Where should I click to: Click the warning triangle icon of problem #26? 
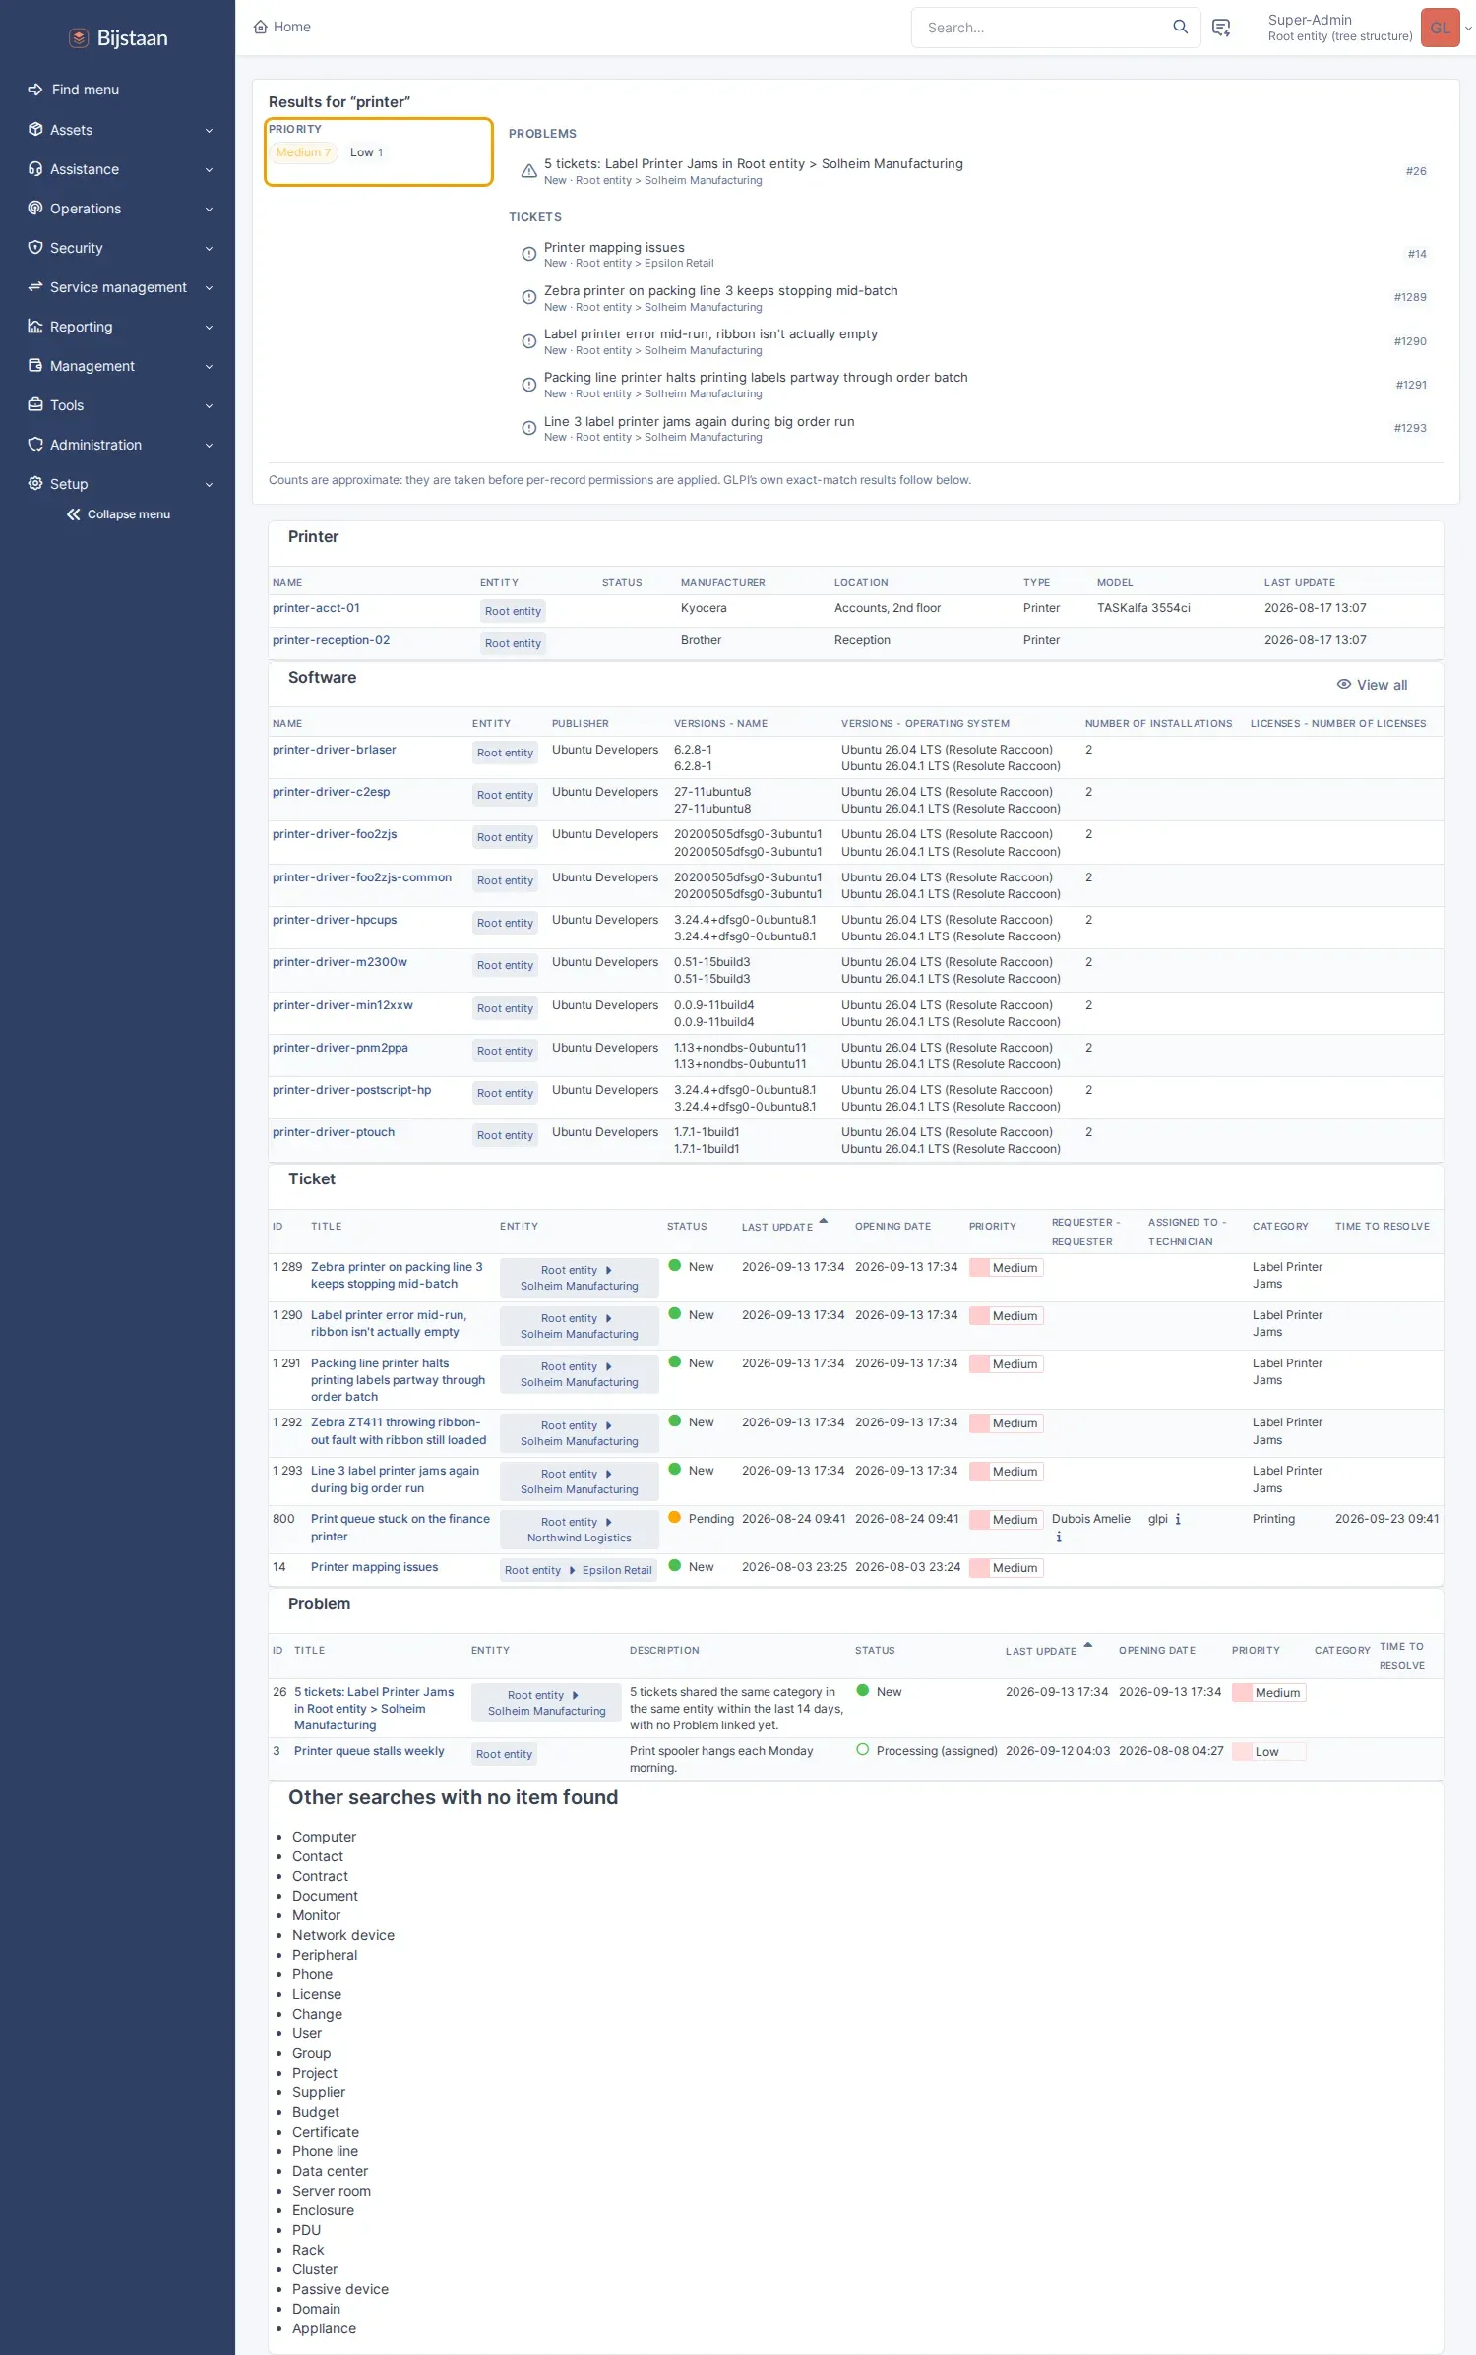[528, 171]
